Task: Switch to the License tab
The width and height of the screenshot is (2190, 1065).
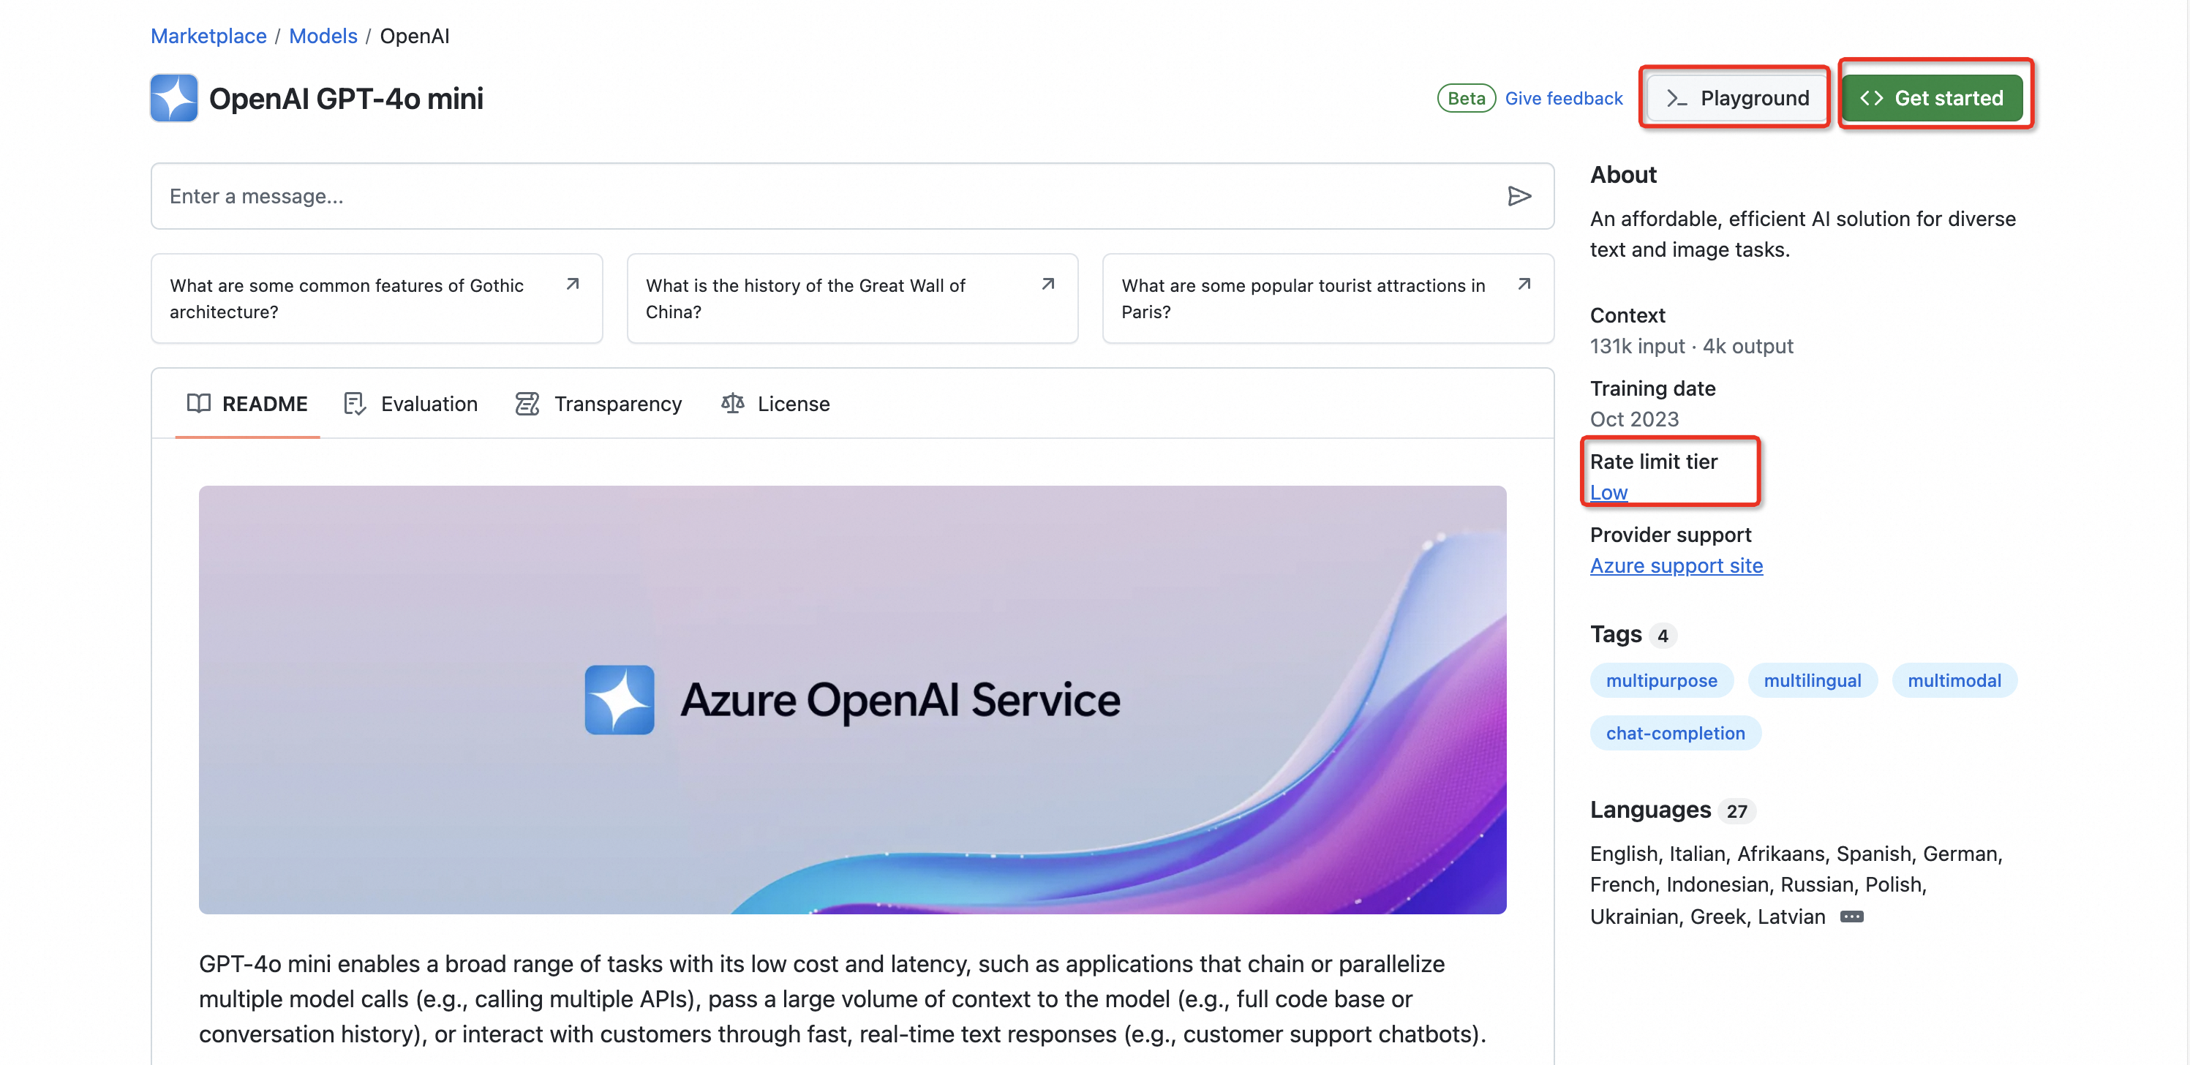Action: [x=792, y=404]
